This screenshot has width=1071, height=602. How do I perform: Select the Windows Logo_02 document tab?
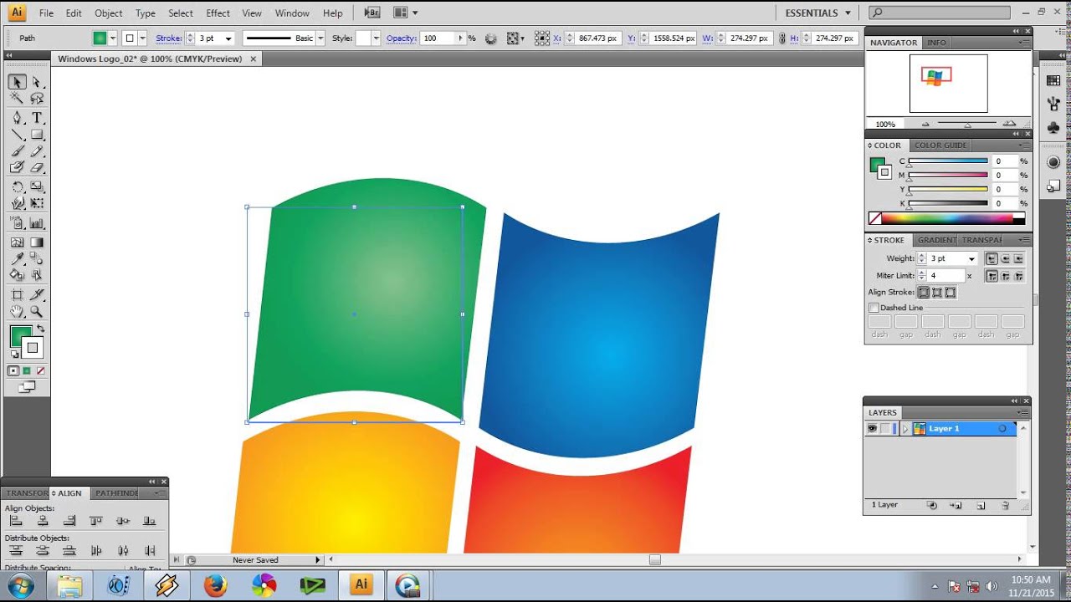157,59
